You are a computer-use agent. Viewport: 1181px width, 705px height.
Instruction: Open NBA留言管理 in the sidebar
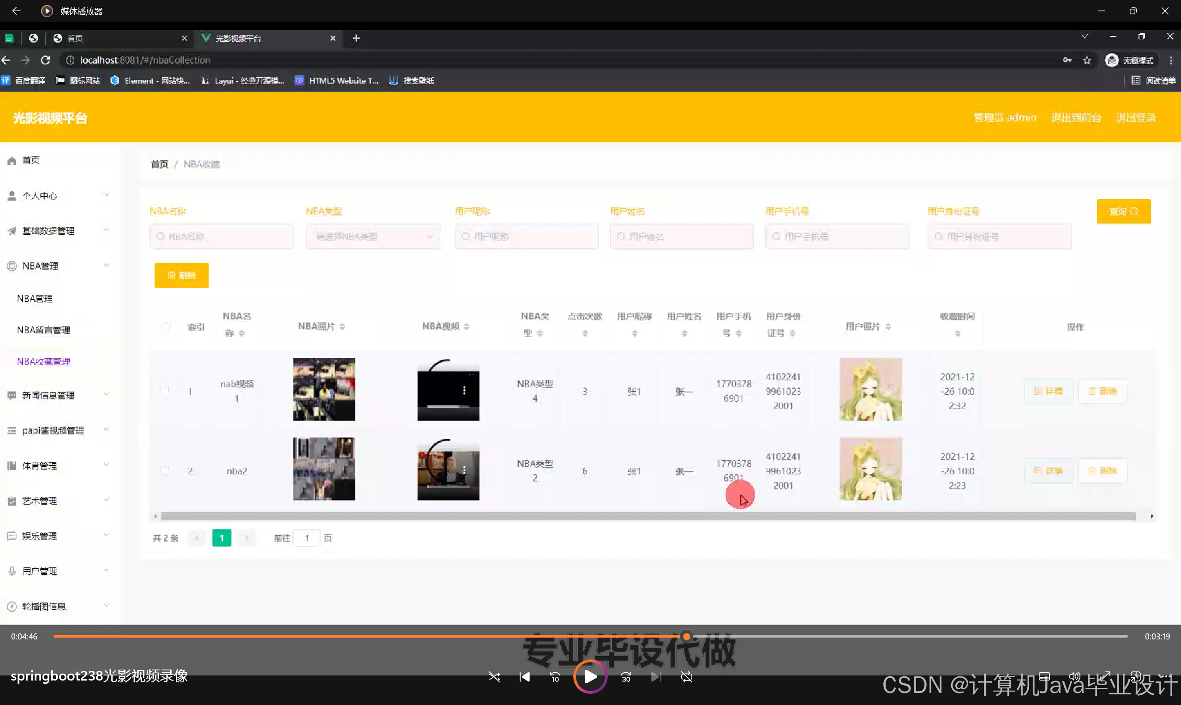click(x=44, y=330)
